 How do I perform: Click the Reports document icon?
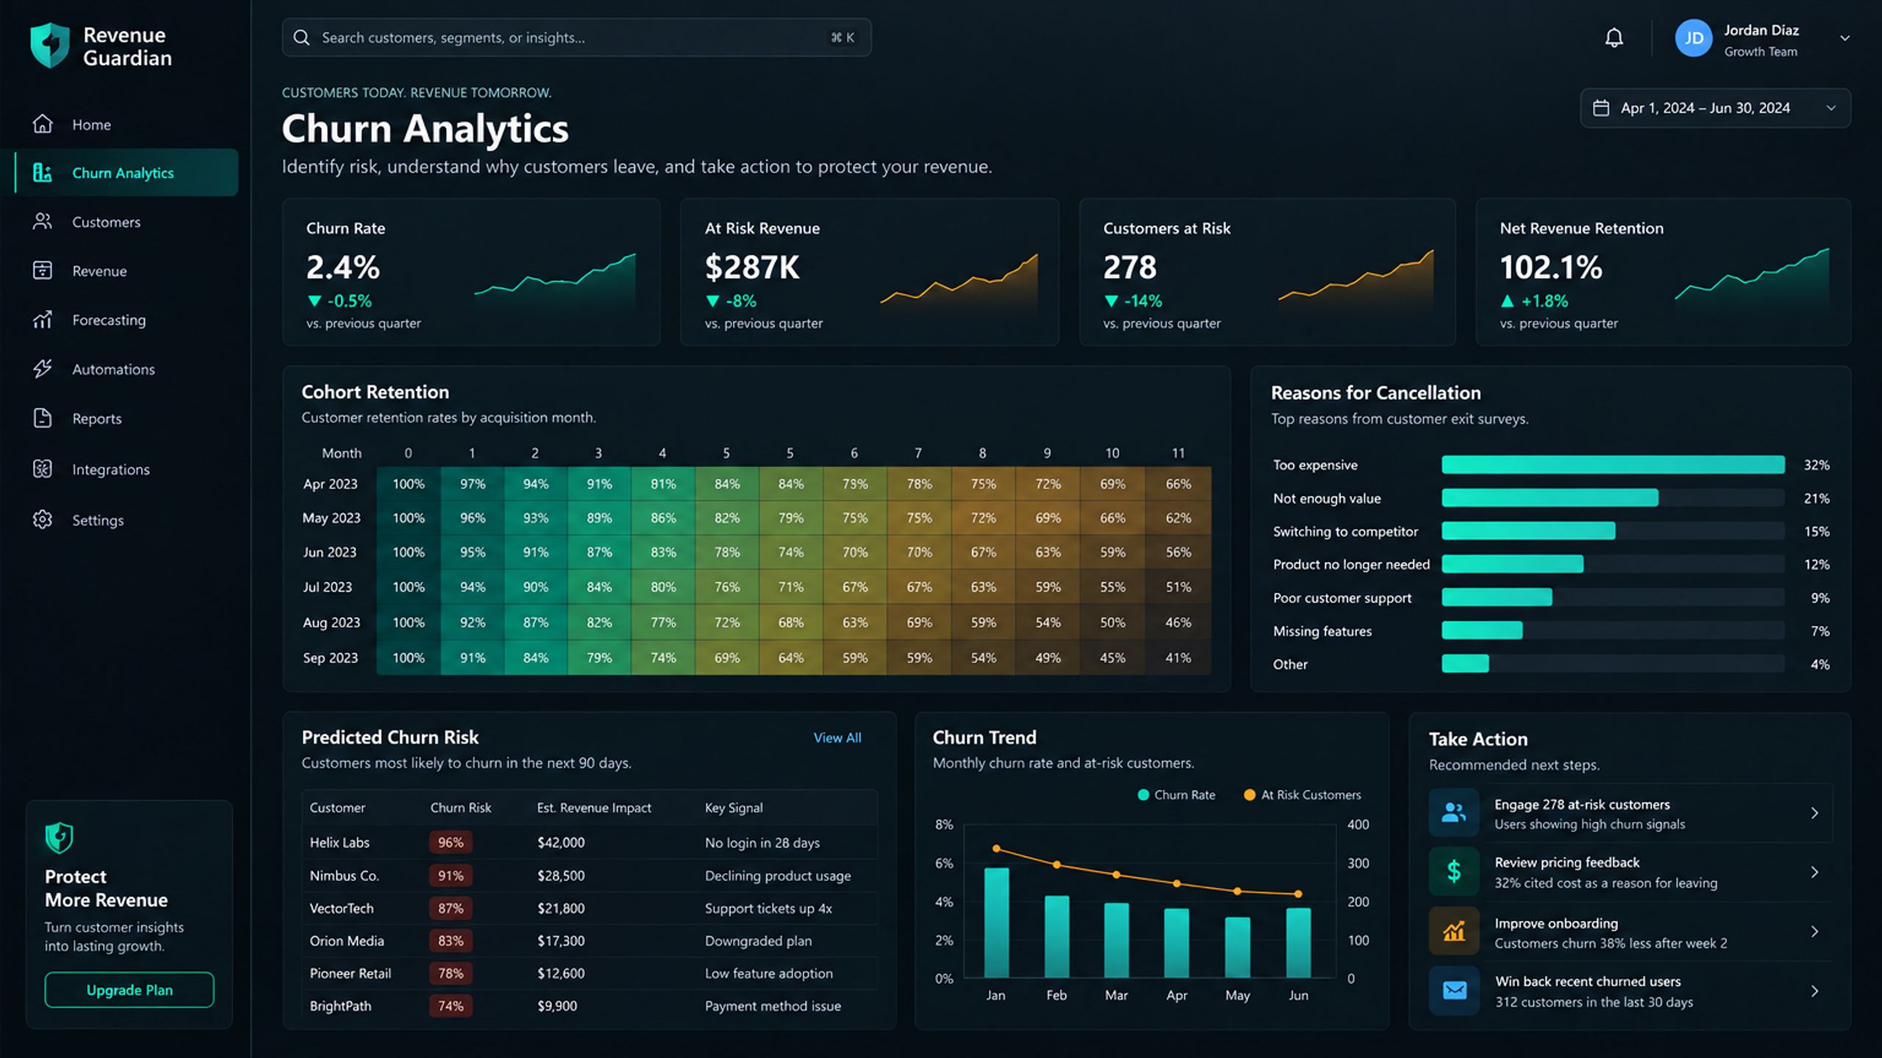click(x=43, y=418)
